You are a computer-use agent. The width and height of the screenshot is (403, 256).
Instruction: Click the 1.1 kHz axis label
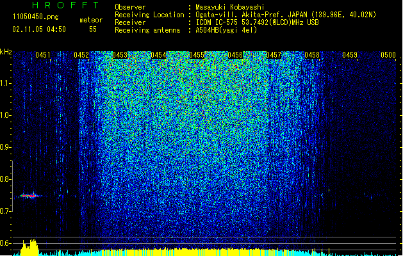6,83
